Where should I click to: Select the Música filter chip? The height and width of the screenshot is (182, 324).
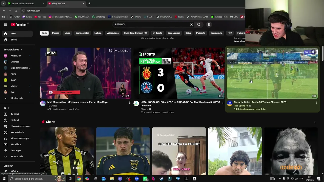tap(56, 33)
